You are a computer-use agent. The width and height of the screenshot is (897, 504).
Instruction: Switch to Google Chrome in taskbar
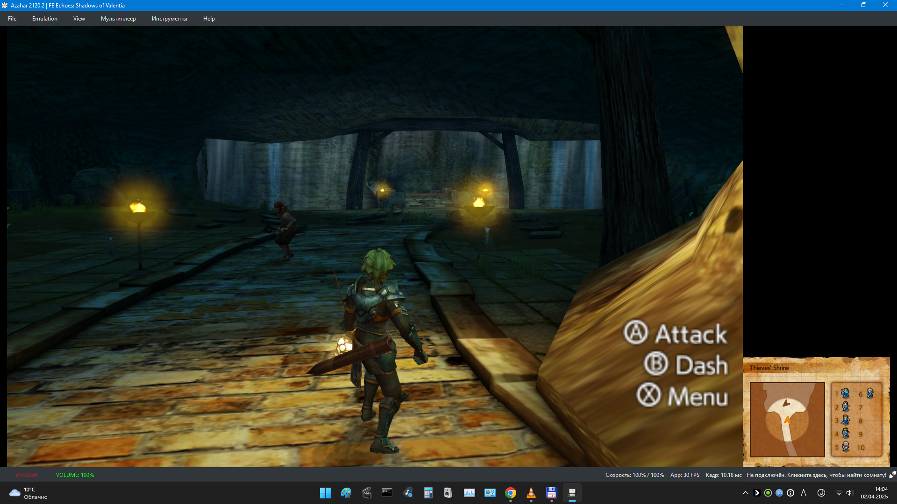coord(511,493)
